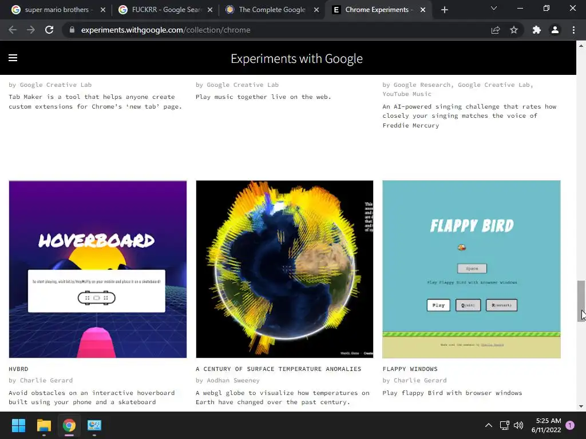
Task: Click Chrome icon in taskbar
Action: 69,425
